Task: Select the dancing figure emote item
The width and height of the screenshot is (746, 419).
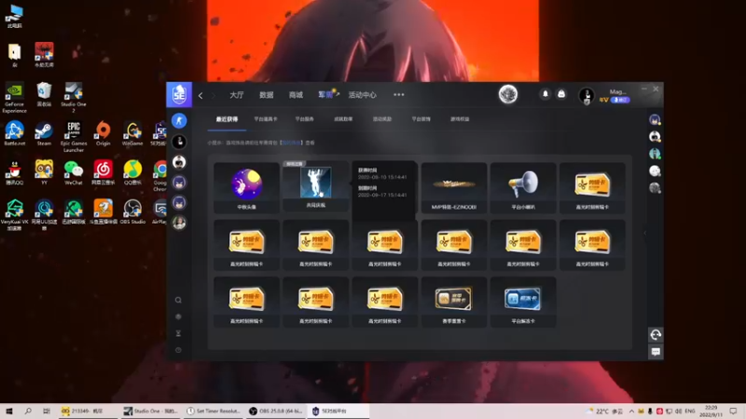Action: [x=316, y=186]
